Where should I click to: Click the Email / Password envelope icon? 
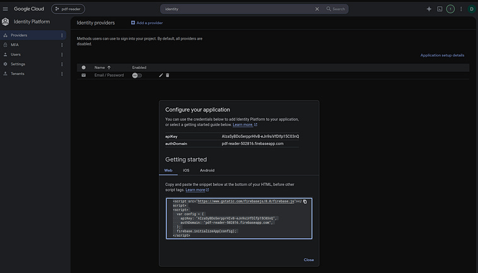[83, 75]
